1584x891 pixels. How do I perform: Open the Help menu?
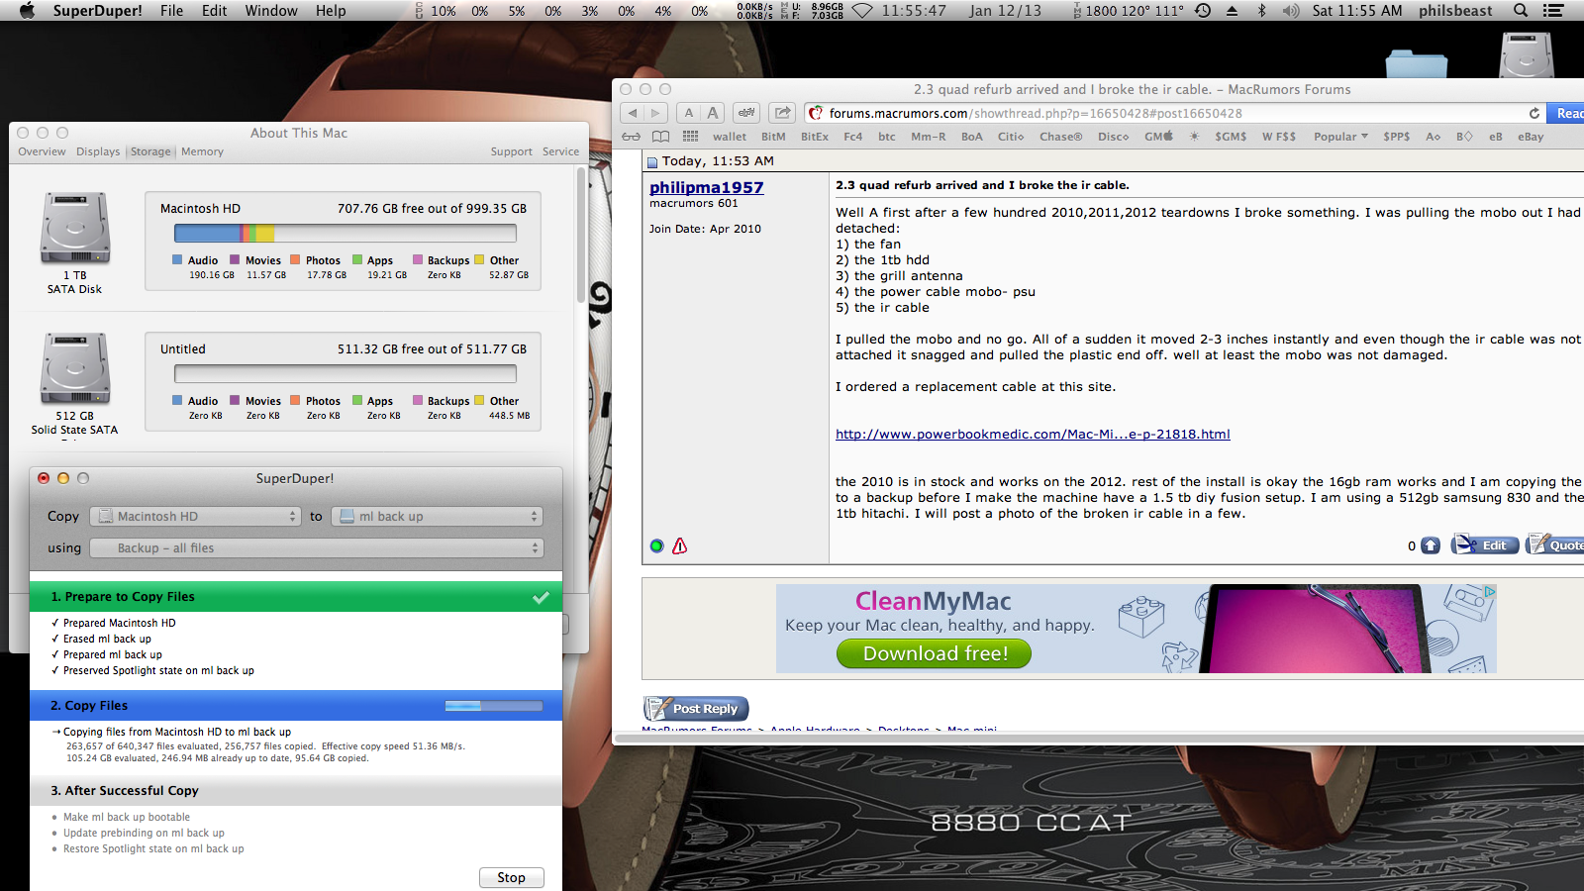coord(331,11)
